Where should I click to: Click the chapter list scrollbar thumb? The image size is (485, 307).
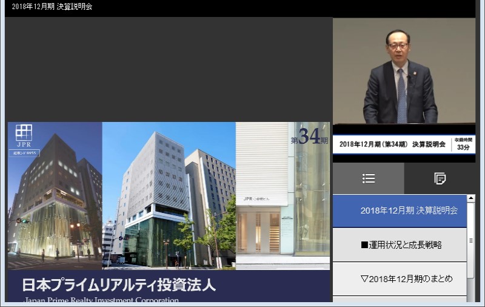471,240
